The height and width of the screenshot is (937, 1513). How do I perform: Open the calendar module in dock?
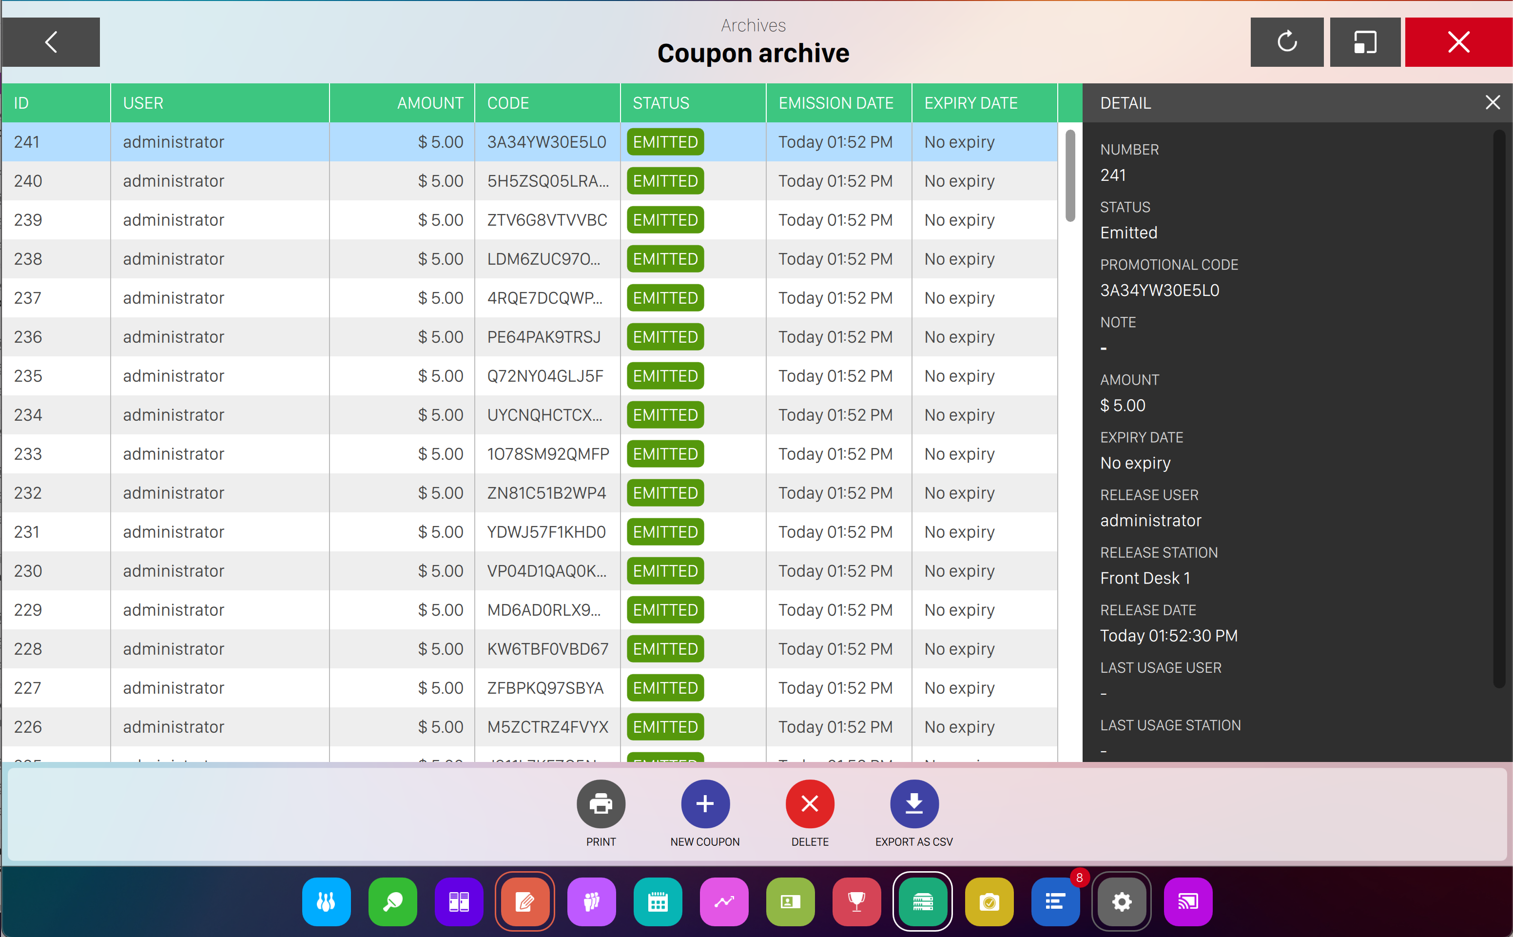658,901
